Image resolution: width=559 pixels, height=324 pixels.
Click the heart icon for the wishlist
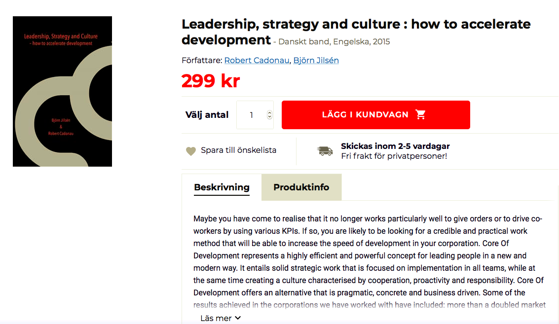191,150
